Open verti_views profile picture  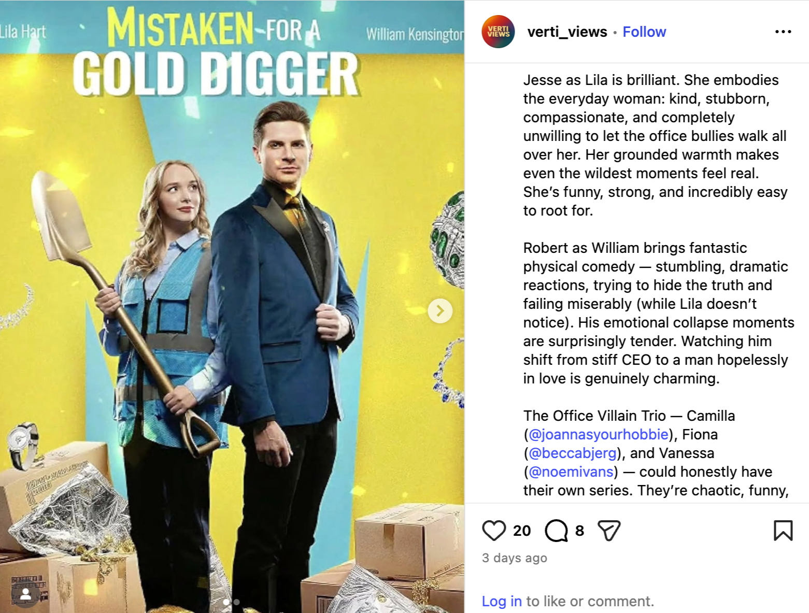[498, 32]
